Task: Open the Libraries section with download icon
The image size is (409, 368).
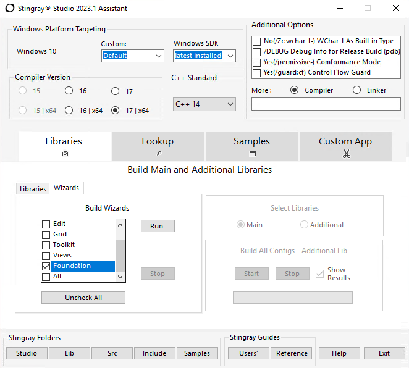Action: click(x=65, y=146)
